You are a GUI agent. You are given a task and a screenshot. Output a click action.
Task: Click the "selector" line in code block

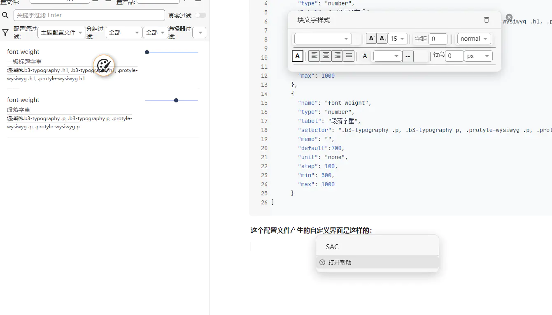[x=425, y=130]
